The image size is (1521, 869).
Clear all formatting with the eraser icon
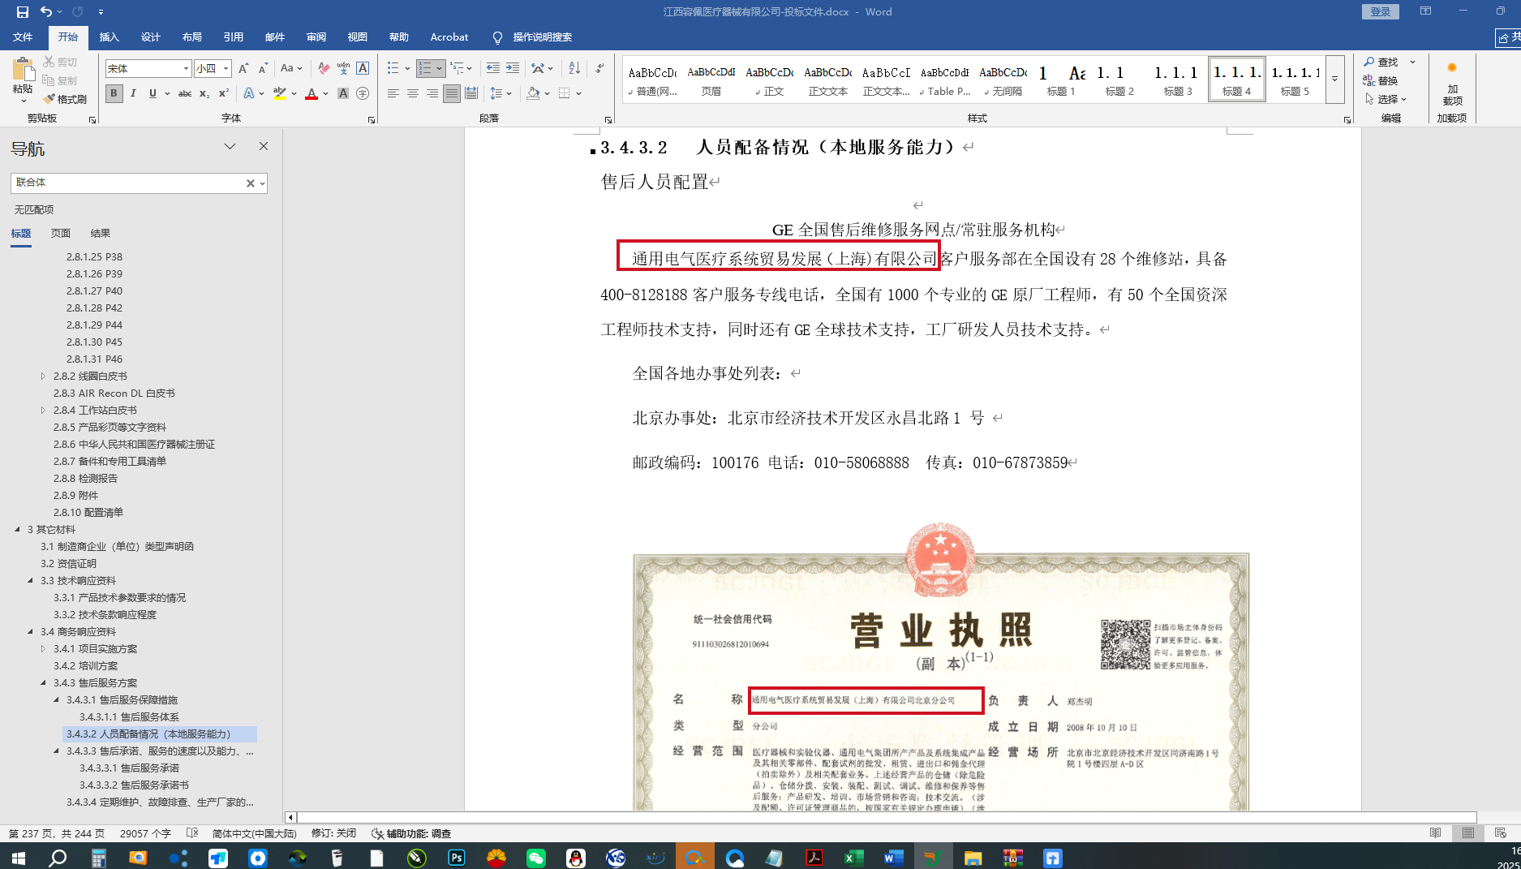[324, 69]
